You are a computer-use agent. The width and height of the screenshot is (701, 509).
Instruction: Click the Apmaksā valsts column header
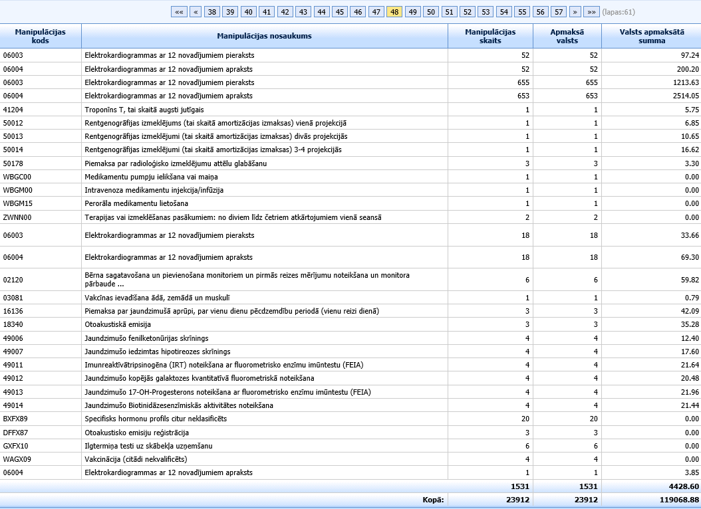tap(567, 36)
